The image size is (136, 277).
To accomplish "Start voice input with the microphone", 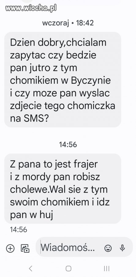I will pos(122,248).
